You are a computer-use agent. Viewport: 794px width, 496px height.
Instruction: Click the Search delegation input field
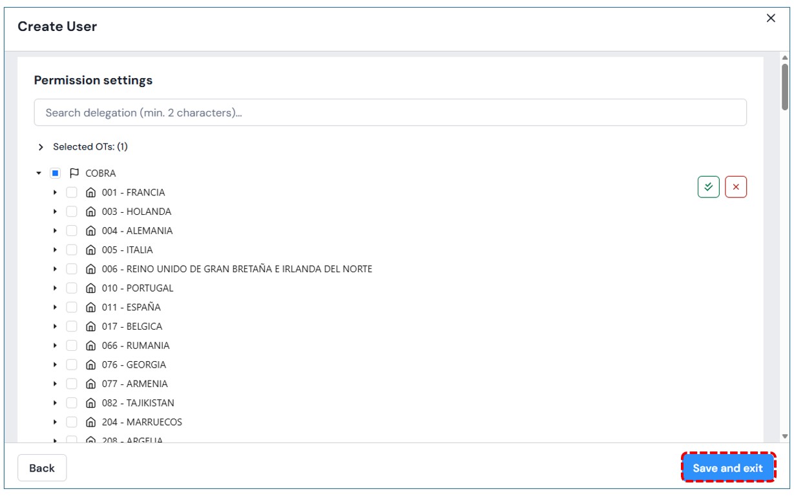click(x=390, y=112)
